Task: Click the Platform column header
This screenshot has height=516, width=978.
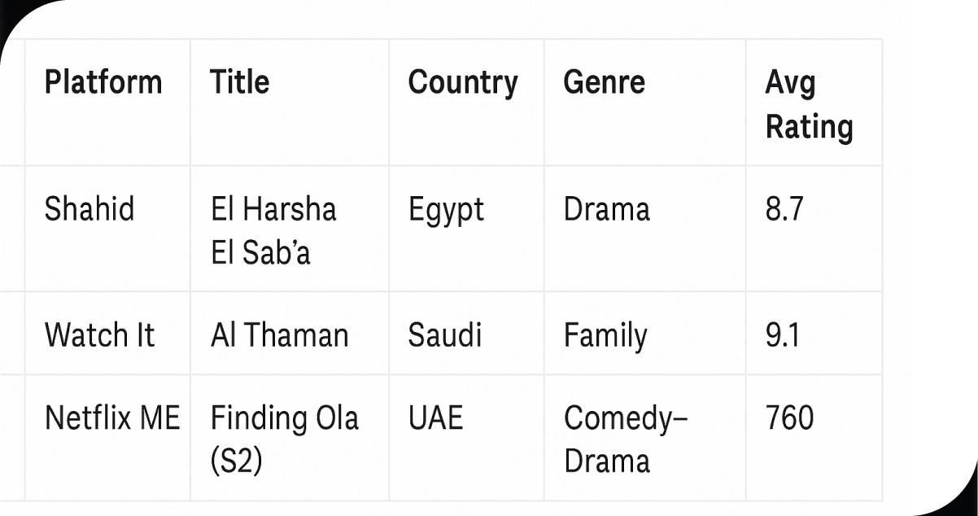Action: (x=103, y=82)
